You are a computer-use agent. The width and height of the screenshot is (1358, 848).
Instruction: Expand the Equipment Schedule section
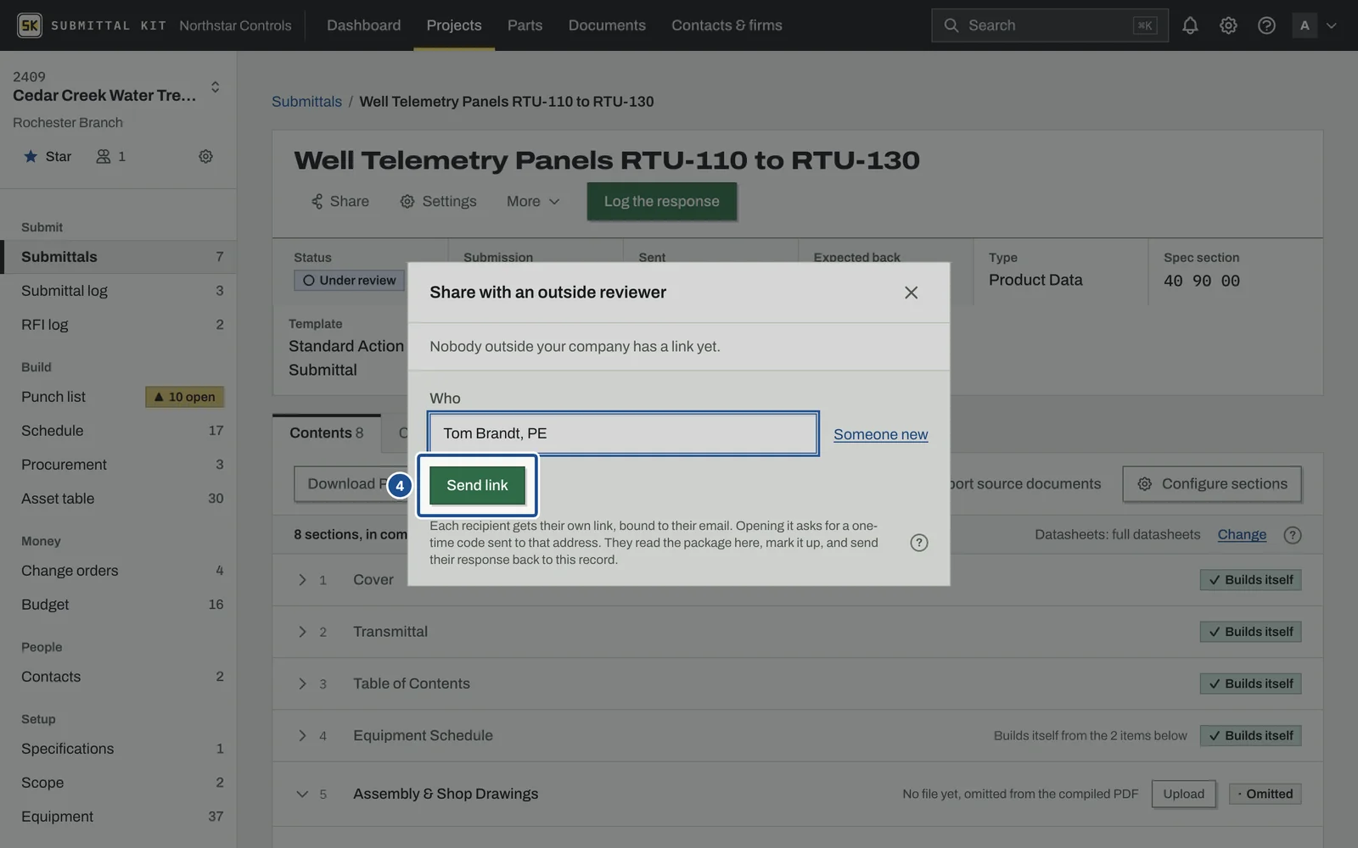[302, 735]
